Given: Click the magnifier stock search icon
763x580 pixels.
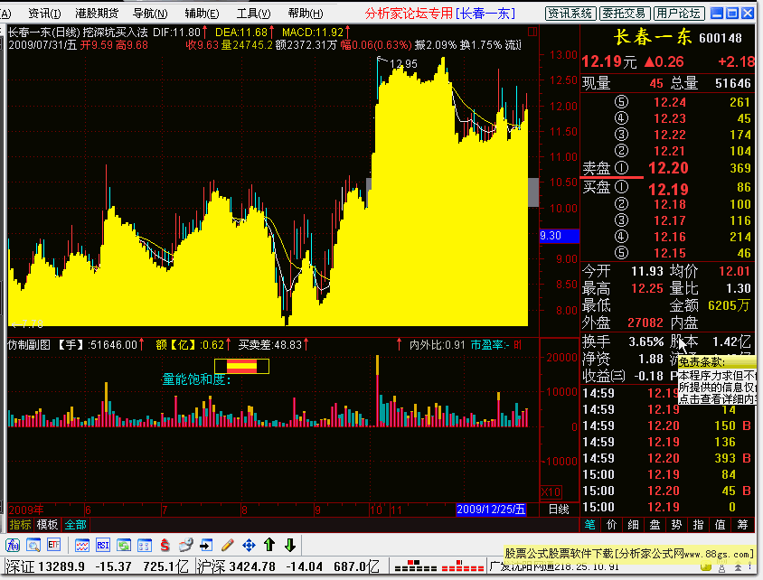Looking at the screenshot, I should point(33,546).
